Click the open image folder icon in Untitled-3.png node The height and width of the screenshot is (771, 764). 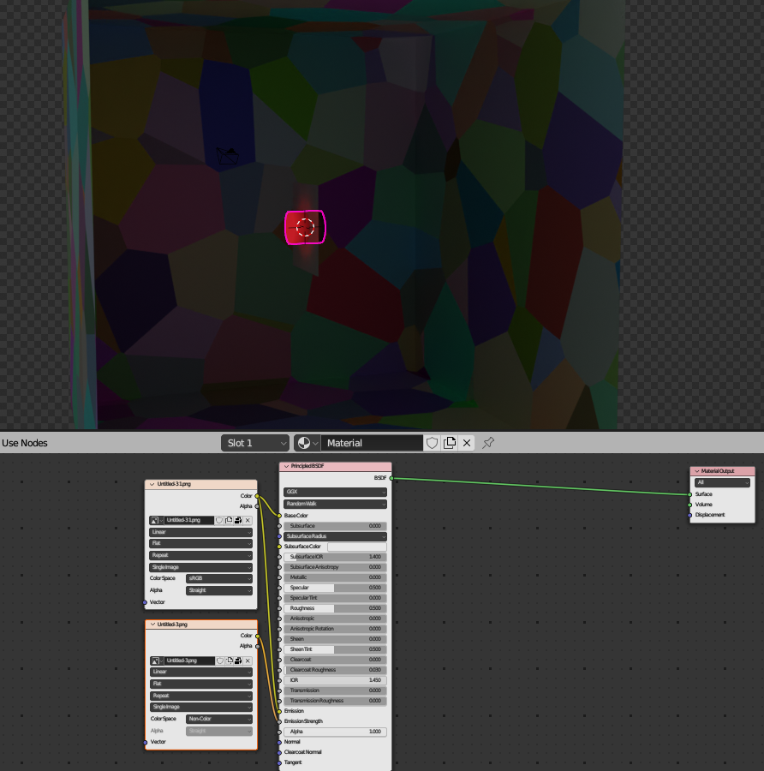tap(238, 660)
